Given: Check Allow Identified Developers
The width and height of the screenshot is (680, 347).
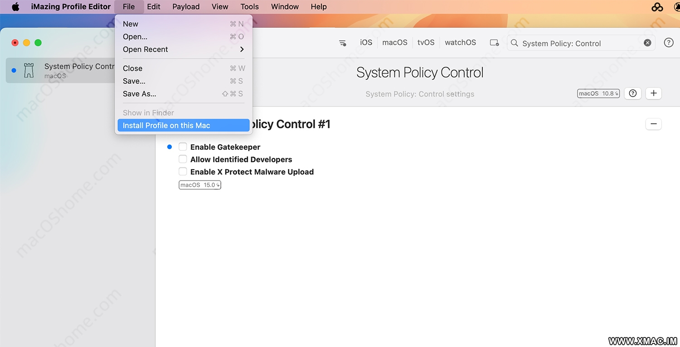Looking at the screenshot, I should click(183, 159).
